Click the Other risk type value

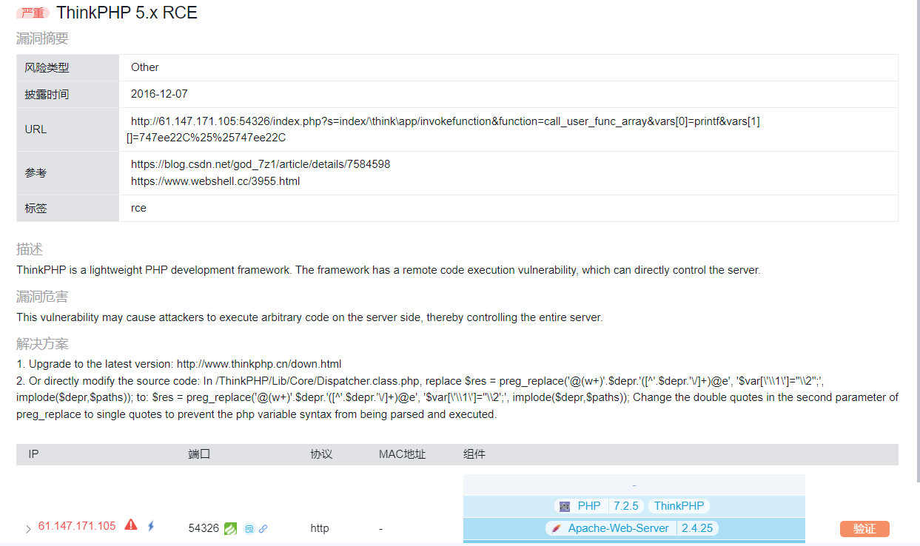(145, 67)
